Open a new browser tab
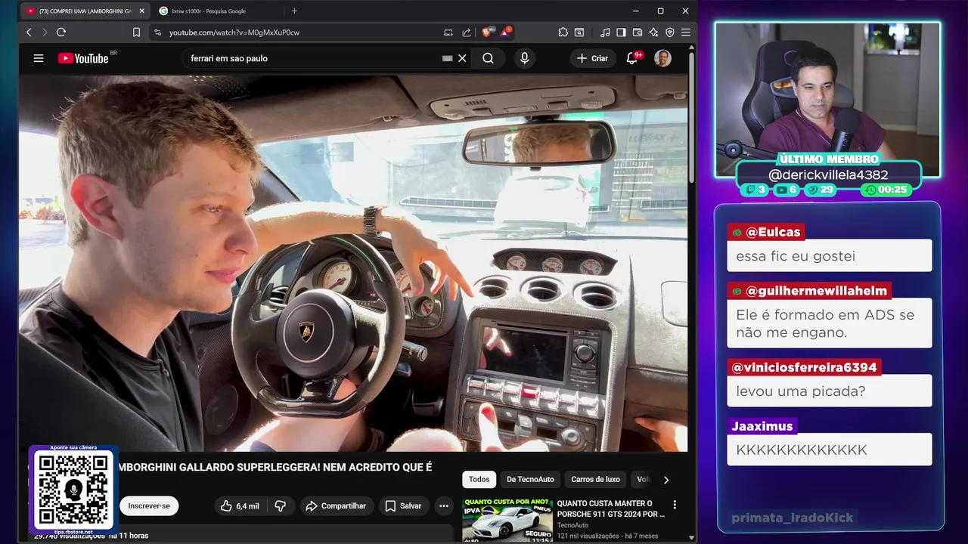This screenshot has height=544, width=968. point(294,11)
